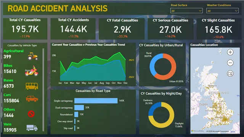
Task: Click the Agricultural tractor icon
Action: click(x=33, y=56)
